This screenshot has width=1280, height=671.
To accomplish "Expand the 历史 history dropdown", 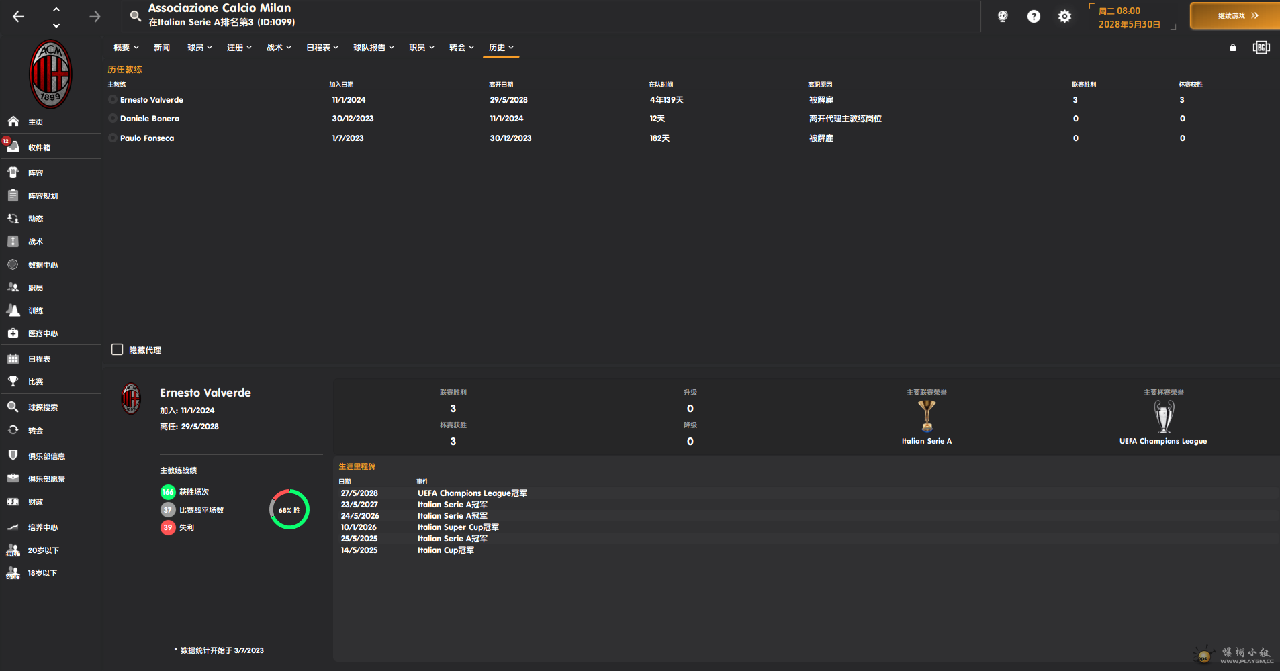I will [x=501, y=48].
